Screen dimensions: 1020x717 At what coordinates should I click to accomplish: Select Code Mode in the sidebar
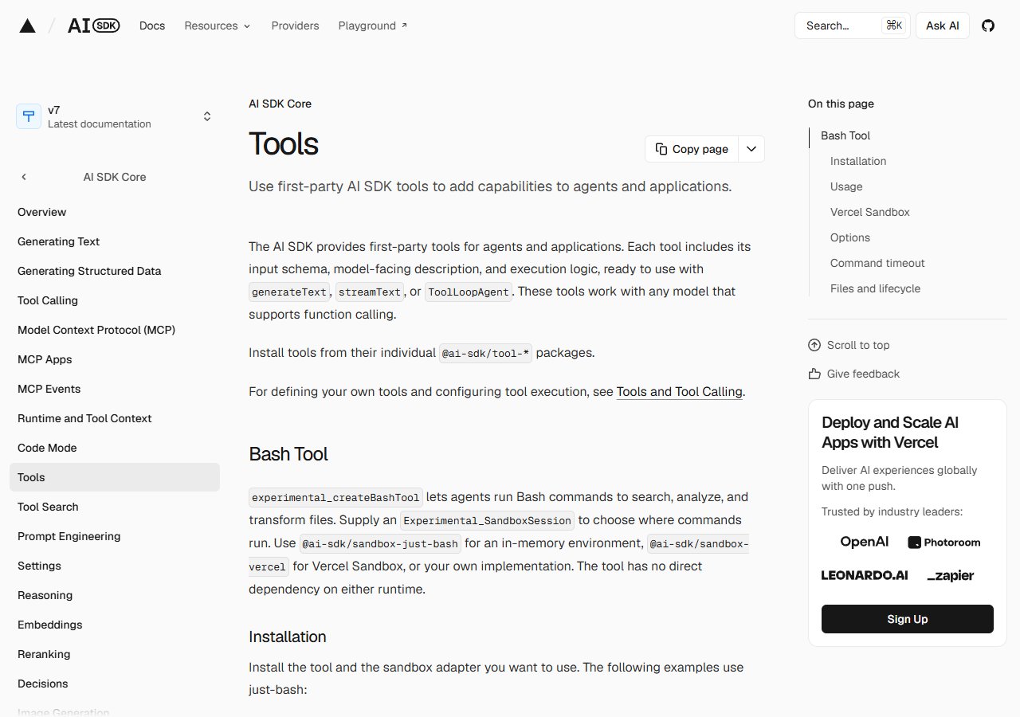point(115,448)
